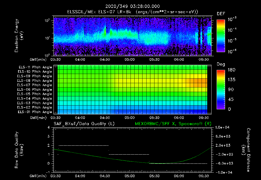The height and width of the screenshot is (180, 261).
Task: Pick the ELS-06 Pitch Angle row label
Action: 35,89
